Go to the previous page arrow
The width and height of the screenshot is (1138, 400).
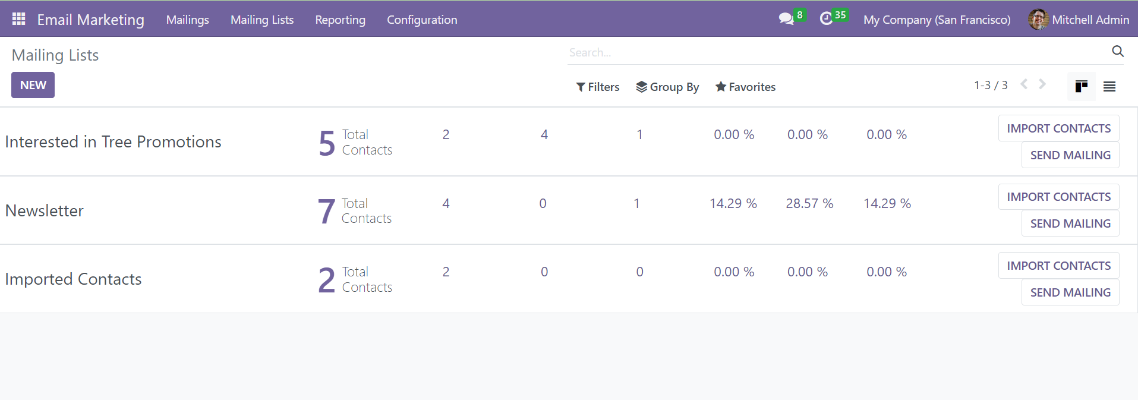[1024, 84]
